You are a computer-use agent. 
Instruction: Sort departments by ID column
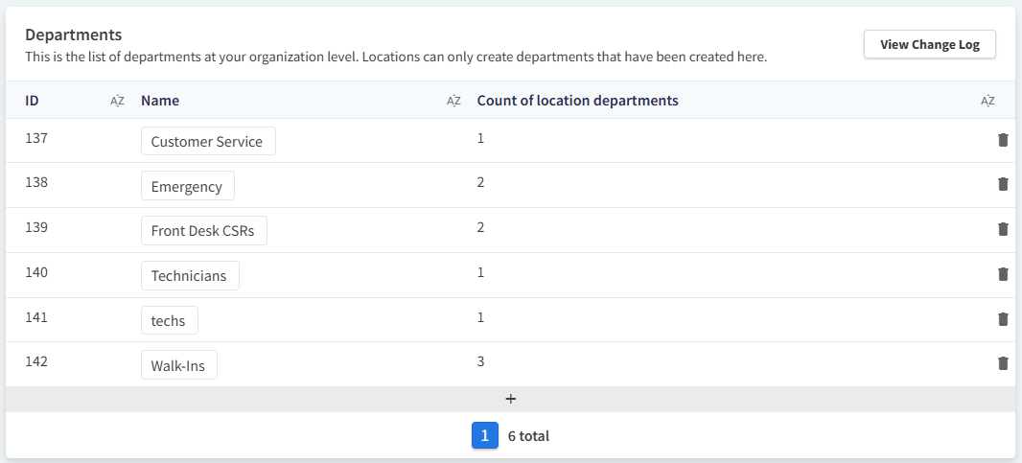click(x=117, y=101)
